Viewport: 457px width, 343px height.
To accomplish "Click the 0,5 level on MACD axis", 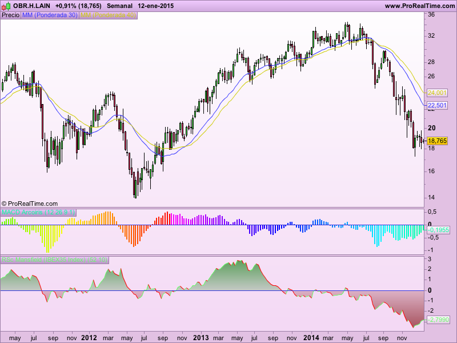I will [x=432, y=212].
